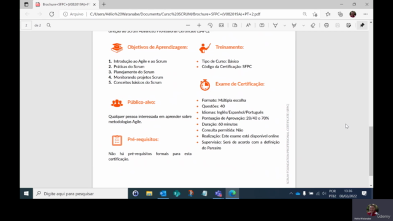Open Microsoft Teams from taskbar
393x221 pixels.
pyautogui.click(x=219, y=193)
